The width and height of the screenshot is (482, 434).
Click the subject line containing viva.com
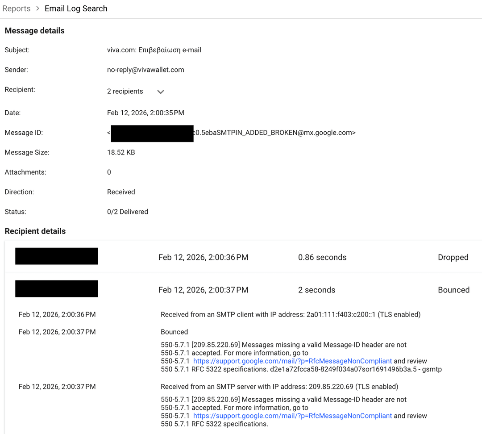154,50
